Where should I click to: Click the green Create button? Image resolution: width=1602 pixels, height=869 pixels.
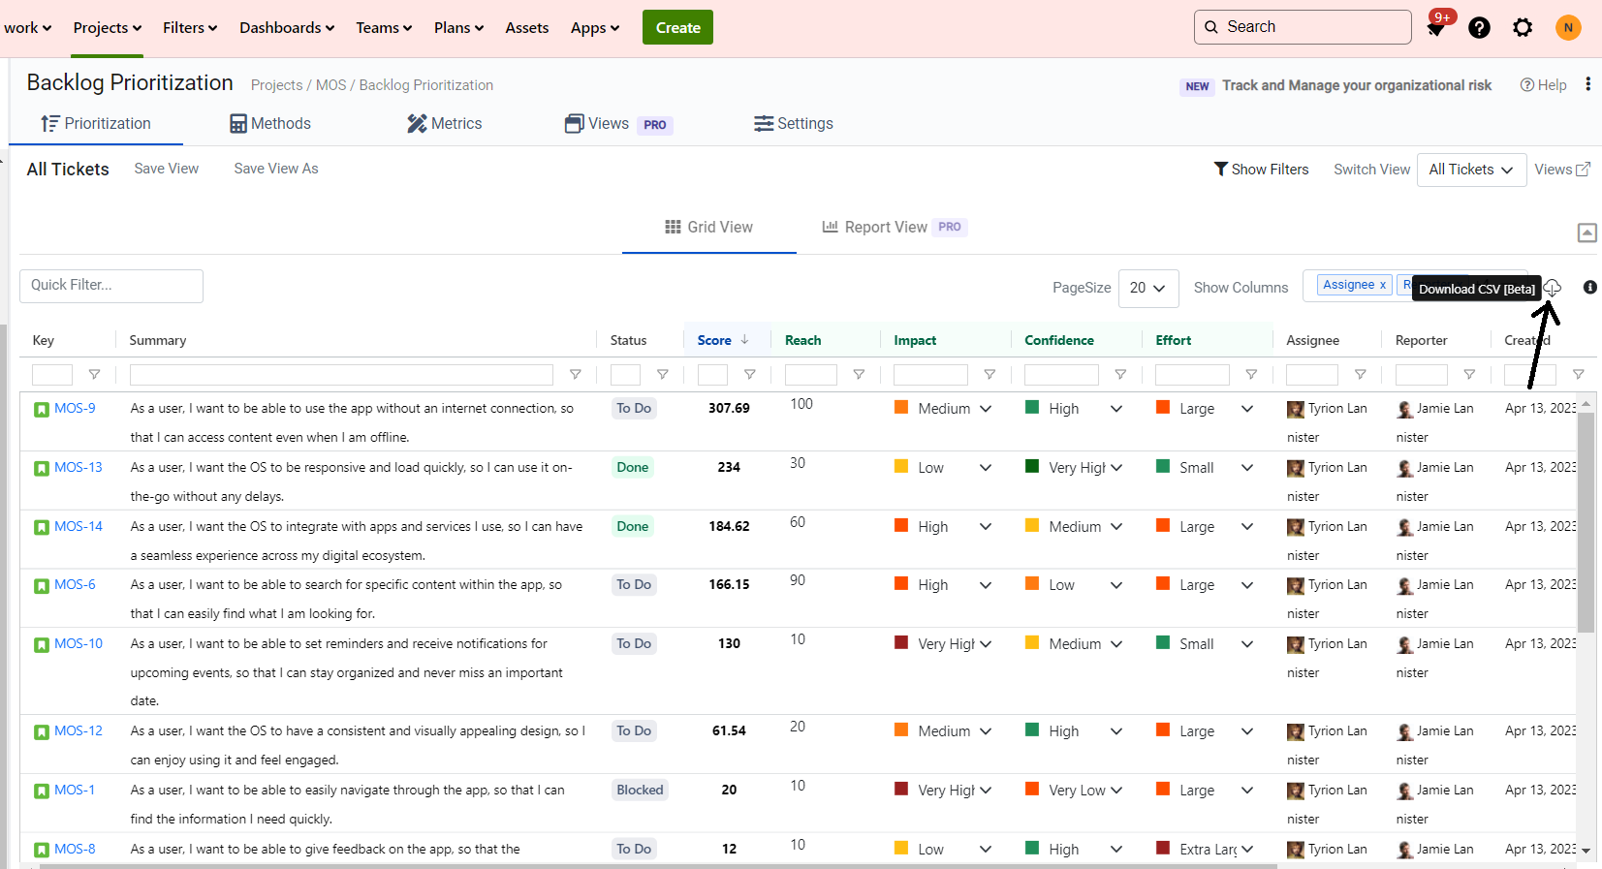click(x=677, y=28)
